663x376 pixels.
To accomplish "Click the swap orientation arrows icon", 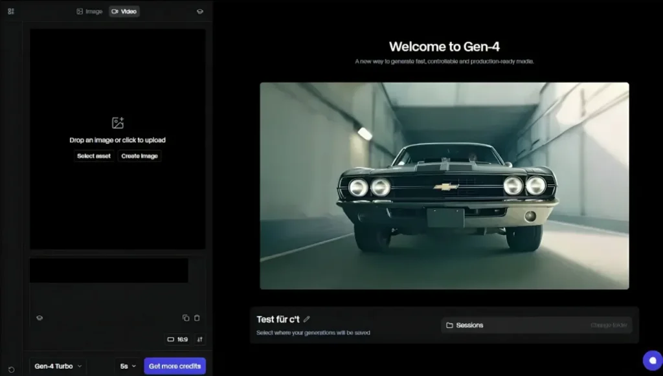I will [200, 339].
